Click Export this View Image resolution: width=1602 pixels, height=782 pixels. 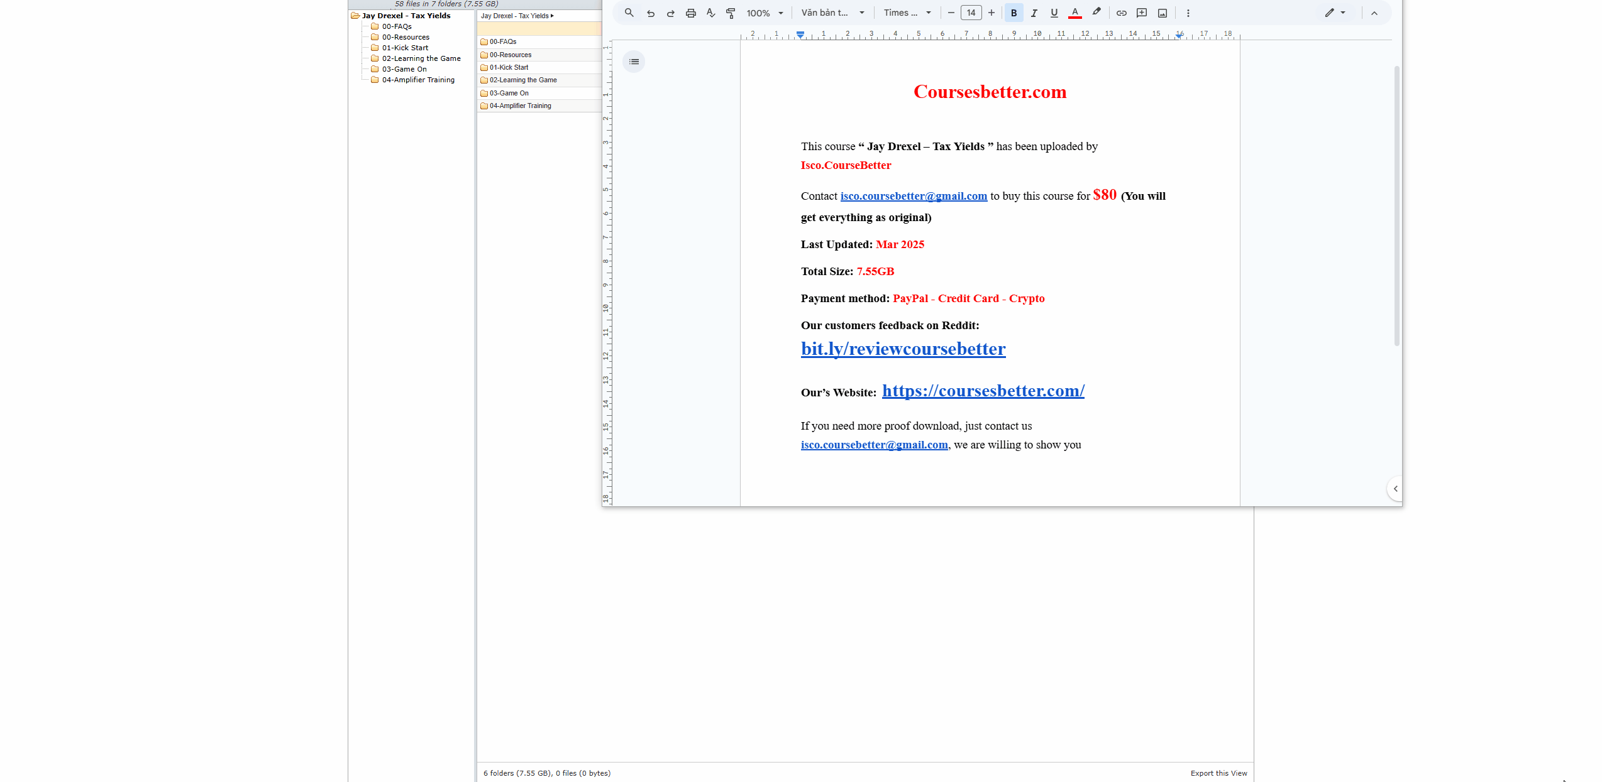(x=1218, y=773)
